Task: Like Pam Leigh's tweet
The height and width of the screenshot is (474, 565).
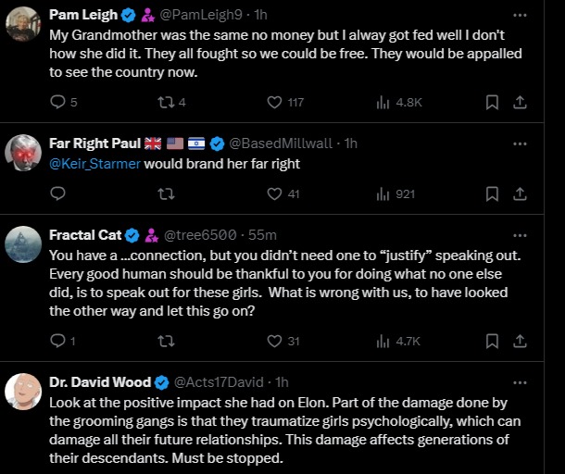Action: pyautogui.click(x=274, y=103)
